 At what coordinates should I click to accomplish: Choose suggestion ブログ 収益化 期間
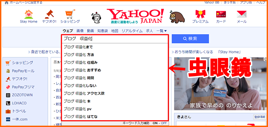pyautogui.click(x=115, y=78)
